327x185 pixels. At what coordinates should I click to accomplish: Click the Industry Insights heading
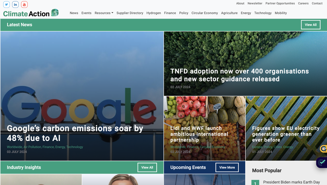[24, 167]
